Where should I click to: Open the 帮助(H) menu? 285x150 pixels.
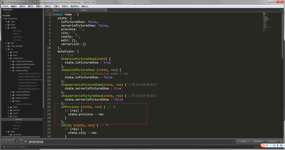[x=85, y=7]
